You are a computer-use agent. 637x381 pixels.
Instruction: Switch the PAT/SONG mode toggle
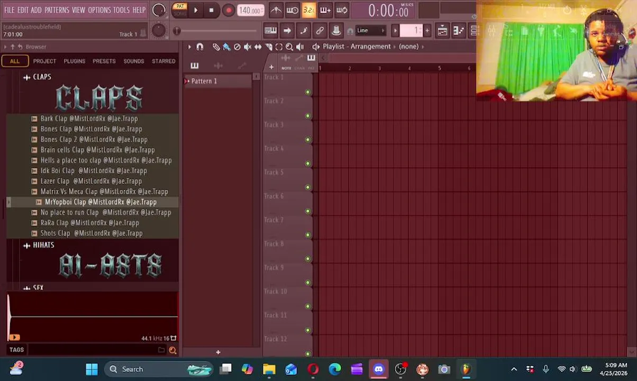coord(180,10)
